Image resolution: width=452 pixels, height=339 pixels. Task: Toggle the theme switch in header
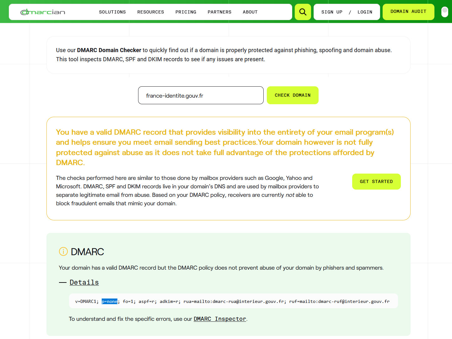444,12
